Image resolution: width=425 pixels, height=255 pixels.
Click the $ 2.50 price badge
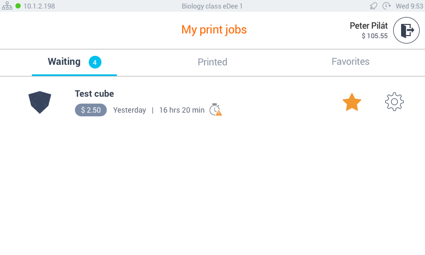click(91, 110)
